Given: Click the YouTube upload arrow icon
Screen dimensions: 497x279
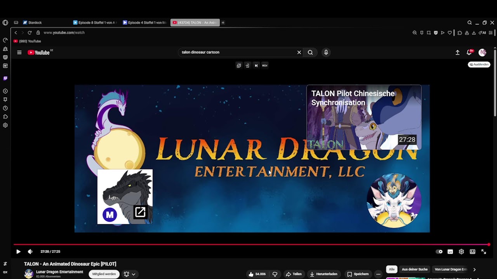Looking at the screenshot, I should click(457, 52).
